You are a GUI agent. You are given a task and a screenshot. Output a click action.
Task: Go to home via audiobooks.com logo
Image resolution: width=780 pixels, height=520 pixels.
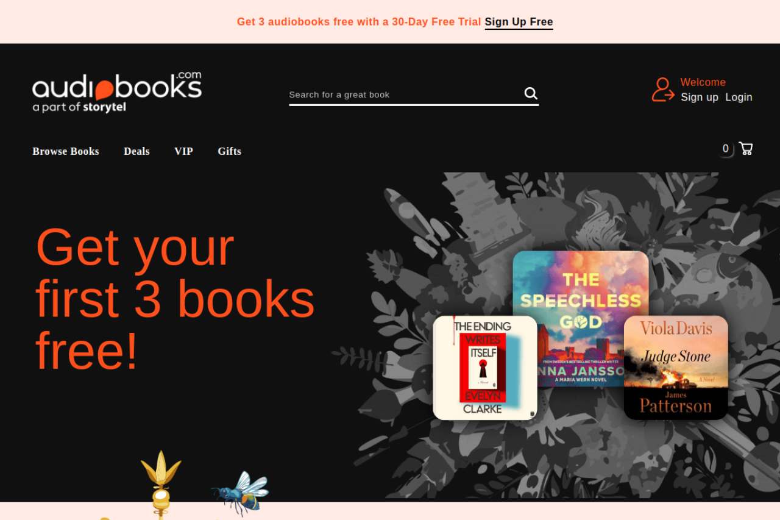(117, 92)
